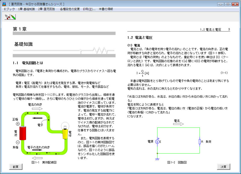Viewport: 241px width, 174px height.
Task: Open the 2章 直流回路 menu
Action: tap(47, 9)
